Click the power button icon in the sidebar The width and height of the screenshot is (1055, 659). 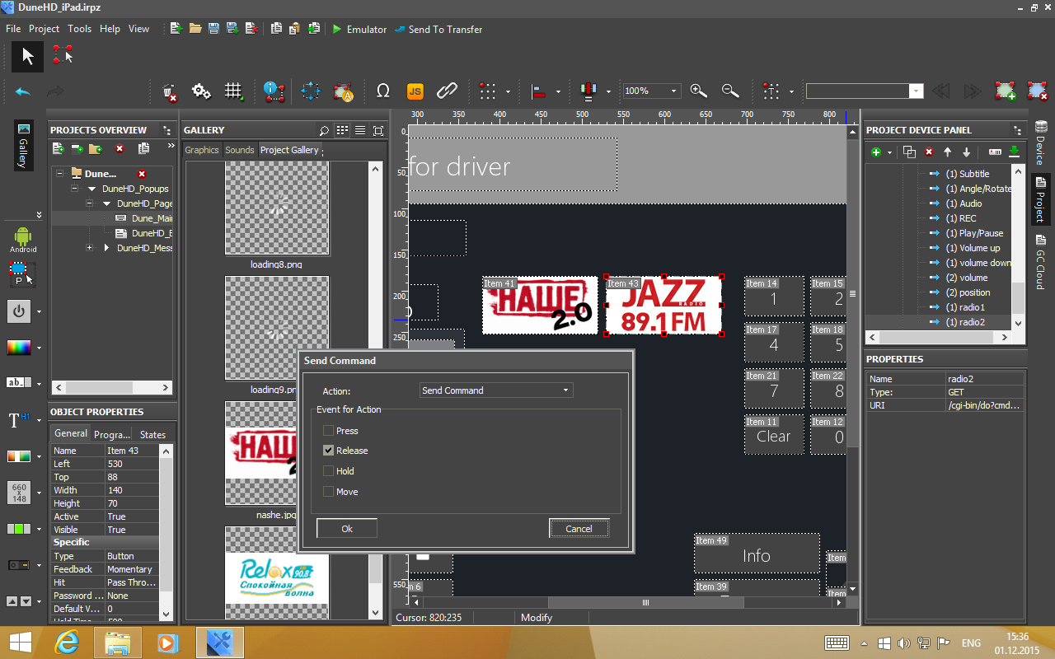coord(19,312)
